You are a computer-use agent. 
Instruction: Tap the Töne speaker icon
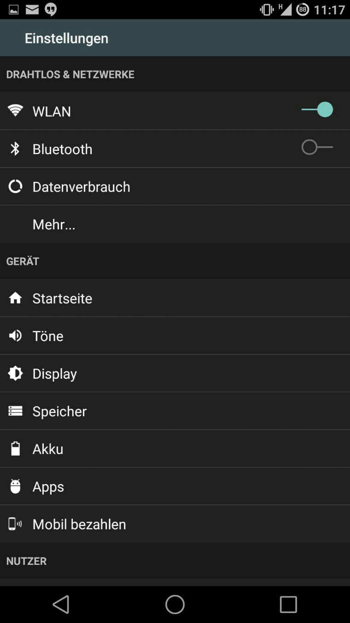15,335
